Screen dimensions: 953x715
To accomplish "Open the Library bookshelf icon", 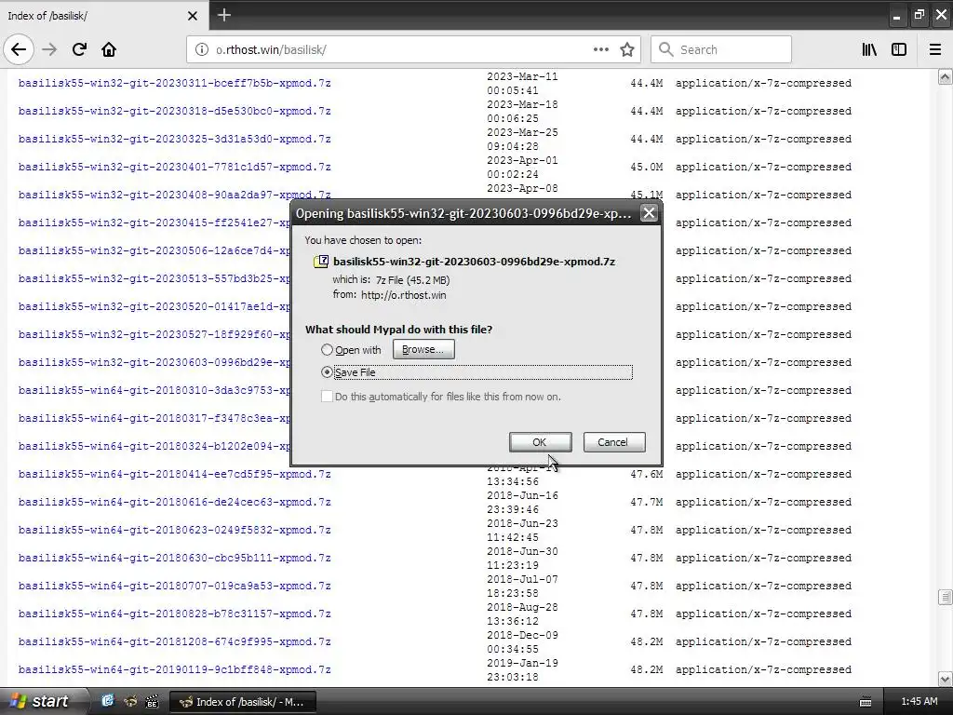I will coord(869,49).
